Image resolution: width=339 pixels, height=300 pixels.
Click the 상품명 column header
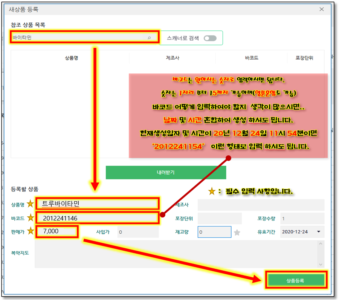click(71, 58)
